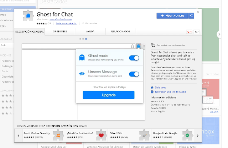Image resolution: width=228 pixels, height=148 pixels.
Task: Open the www.ghostforchat.com developer link
Action: (x=61, y=19)
